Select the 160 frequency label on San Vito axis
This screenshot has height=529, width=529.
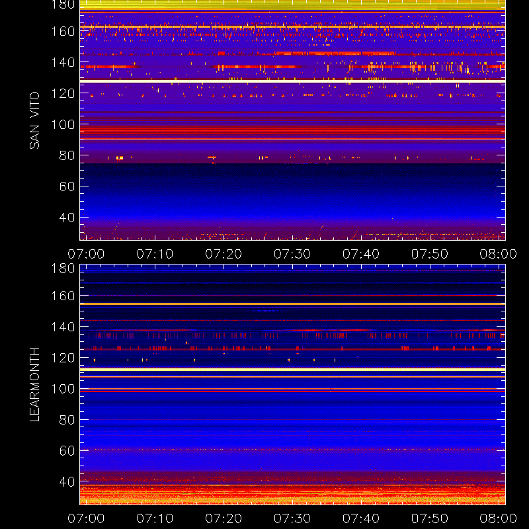[63, 31]
